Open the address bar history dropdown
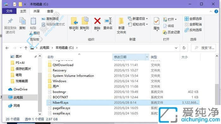Screen dimensions: 221x124 pos(176,48)
